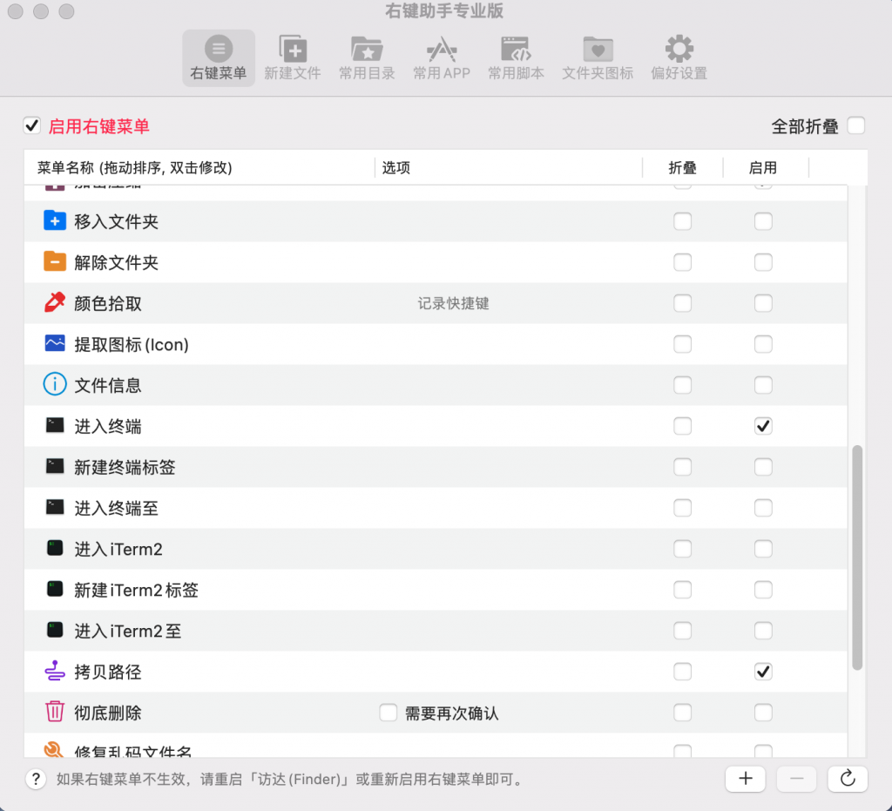Click 记录快捷键 for 颜色拾取
892x811 pixels.
pos(453,302)
